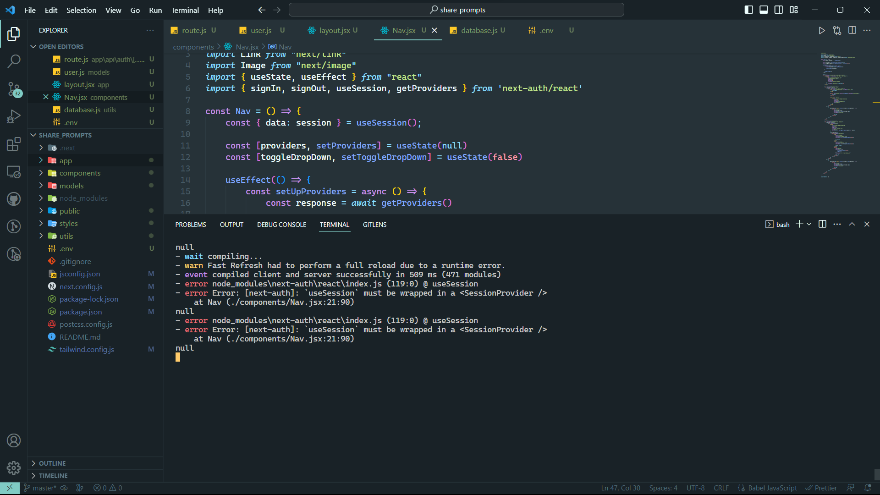Click the master branch indicator
The image size is (880, 495).
pos(41,488)
